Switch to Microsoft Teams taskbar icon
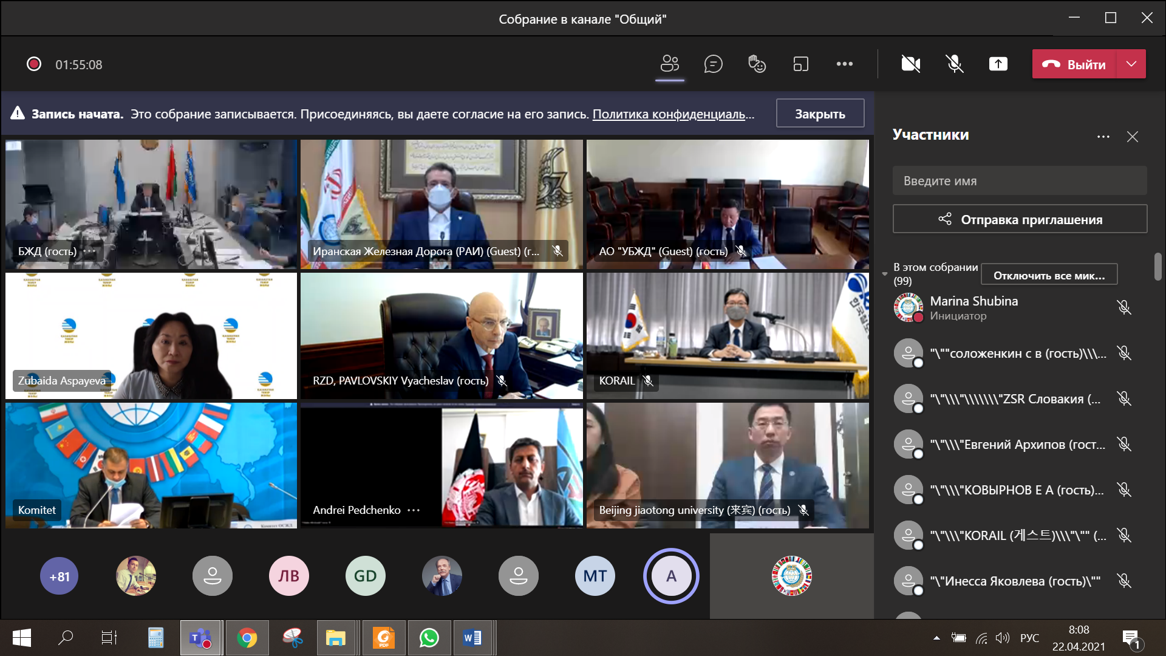 (200, 638)
